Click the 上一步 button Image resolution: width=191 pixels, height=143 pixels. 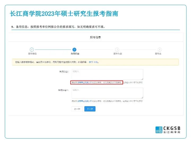[77, 109]
